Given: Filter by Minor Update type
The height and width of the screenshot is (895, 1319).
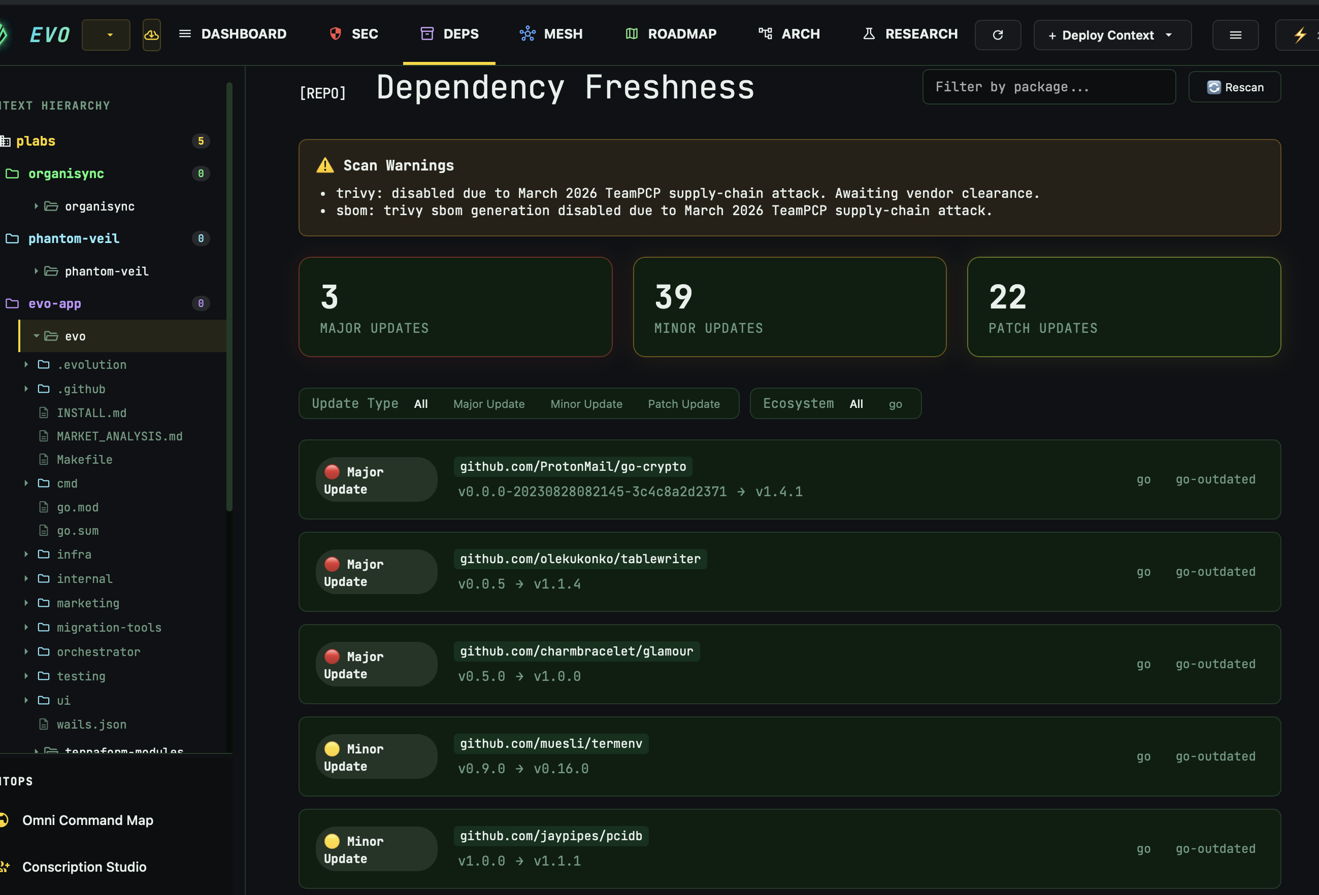Looking at the screenshot, I should coord(586,404).
